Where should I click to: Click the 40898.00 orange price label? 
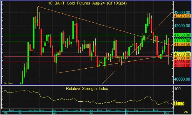click(x=182, y=58)
